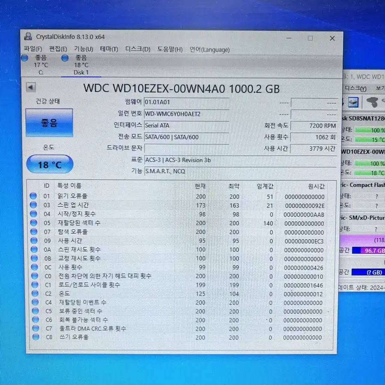Click the previous disk arrow button
385x385 pixels.
click(31, 87)
